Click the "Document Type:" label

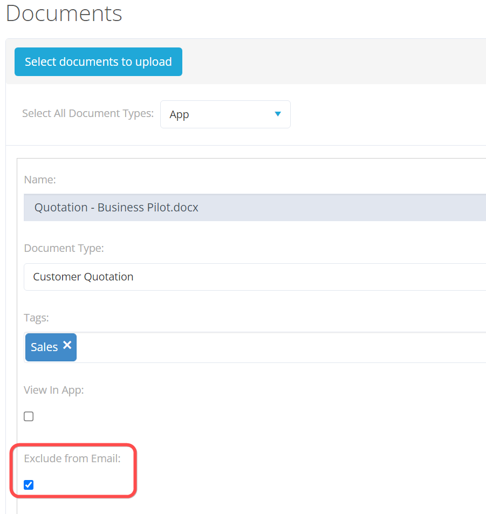[64, 248]
